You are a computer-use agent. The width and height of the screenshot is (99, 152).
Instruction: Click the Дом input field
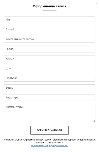pos(50,68)
